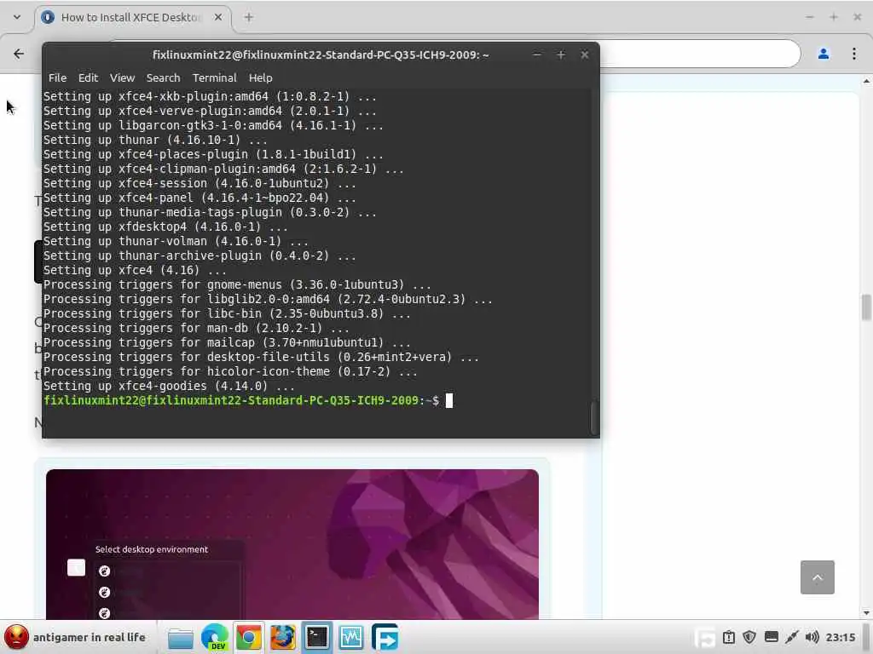The width and height of the screenshot is (873, 654).
Task: Click the 'Setting up xfce4 (4.16)' line
Action: click(135, 270)
